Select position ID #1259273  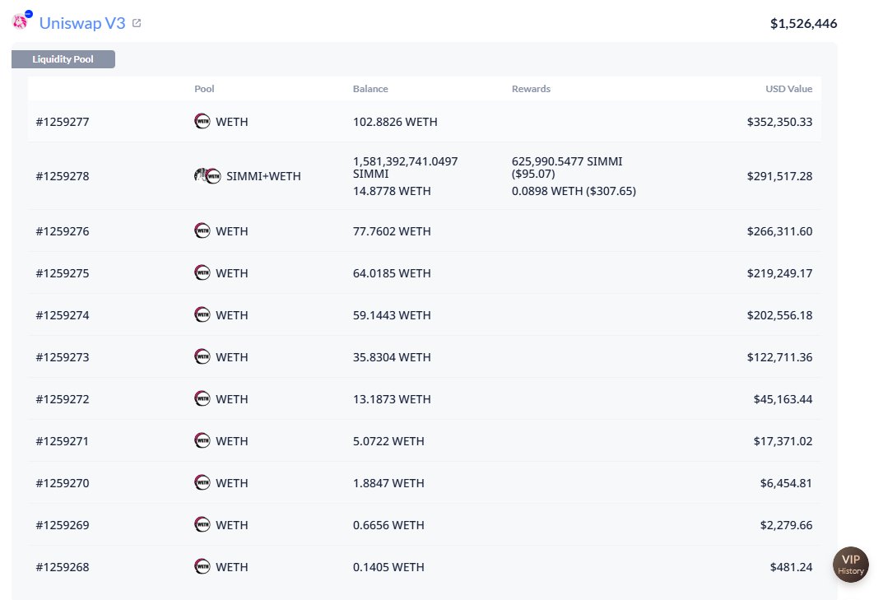(x=63, y=357)
